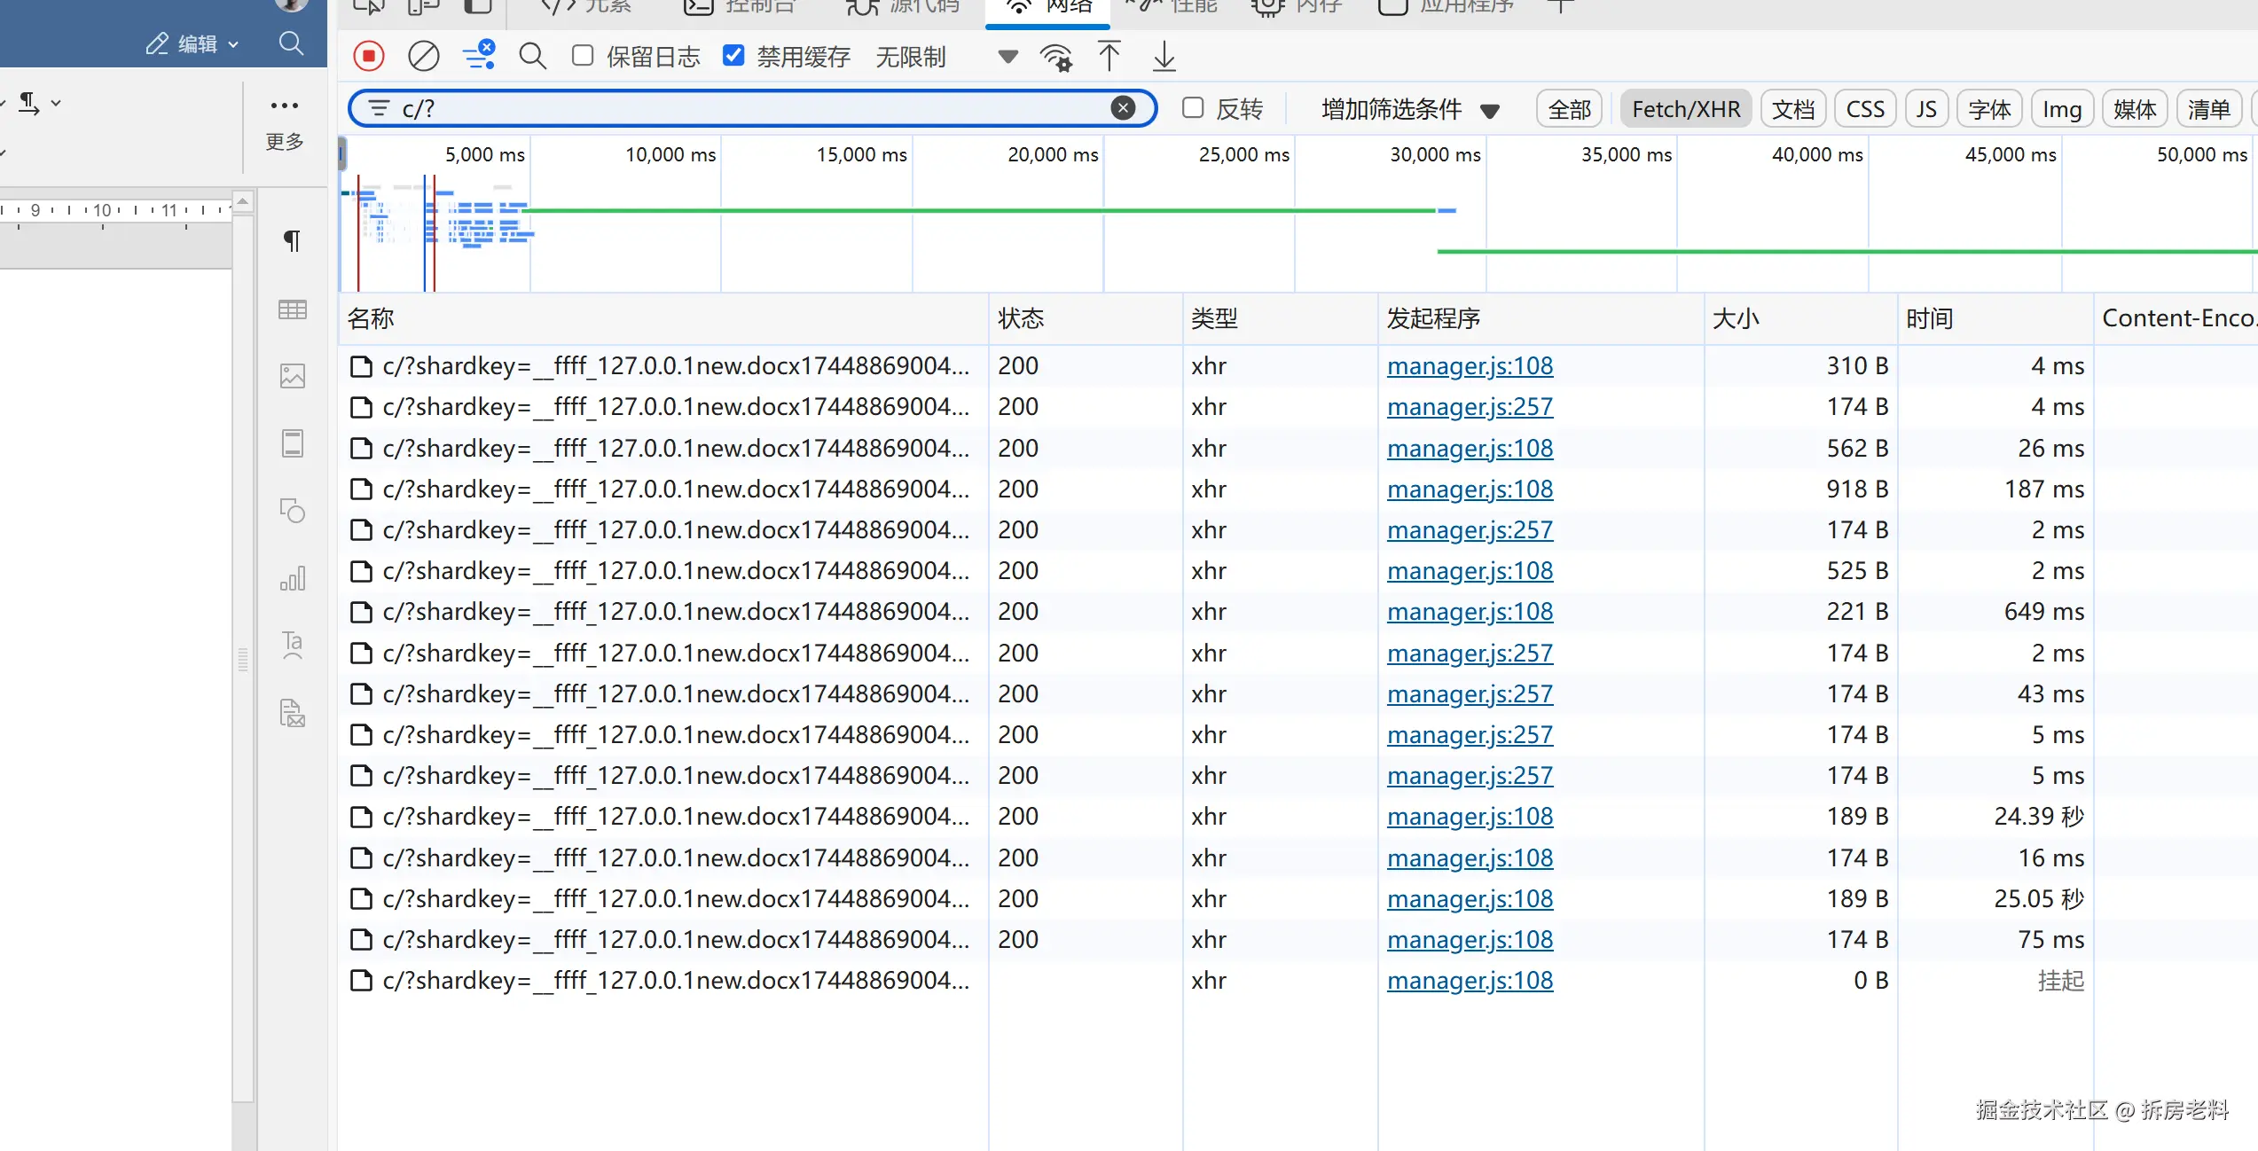Open the 编辑 mode dropdown
The height and width of the screenshot is (1151, 2258).
tap(193, 43)
